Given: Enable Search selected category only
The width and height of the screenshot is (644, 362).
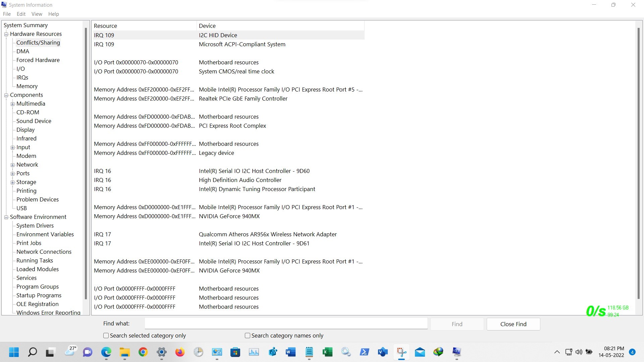Looking at the screenshot, I should point(106,336).
